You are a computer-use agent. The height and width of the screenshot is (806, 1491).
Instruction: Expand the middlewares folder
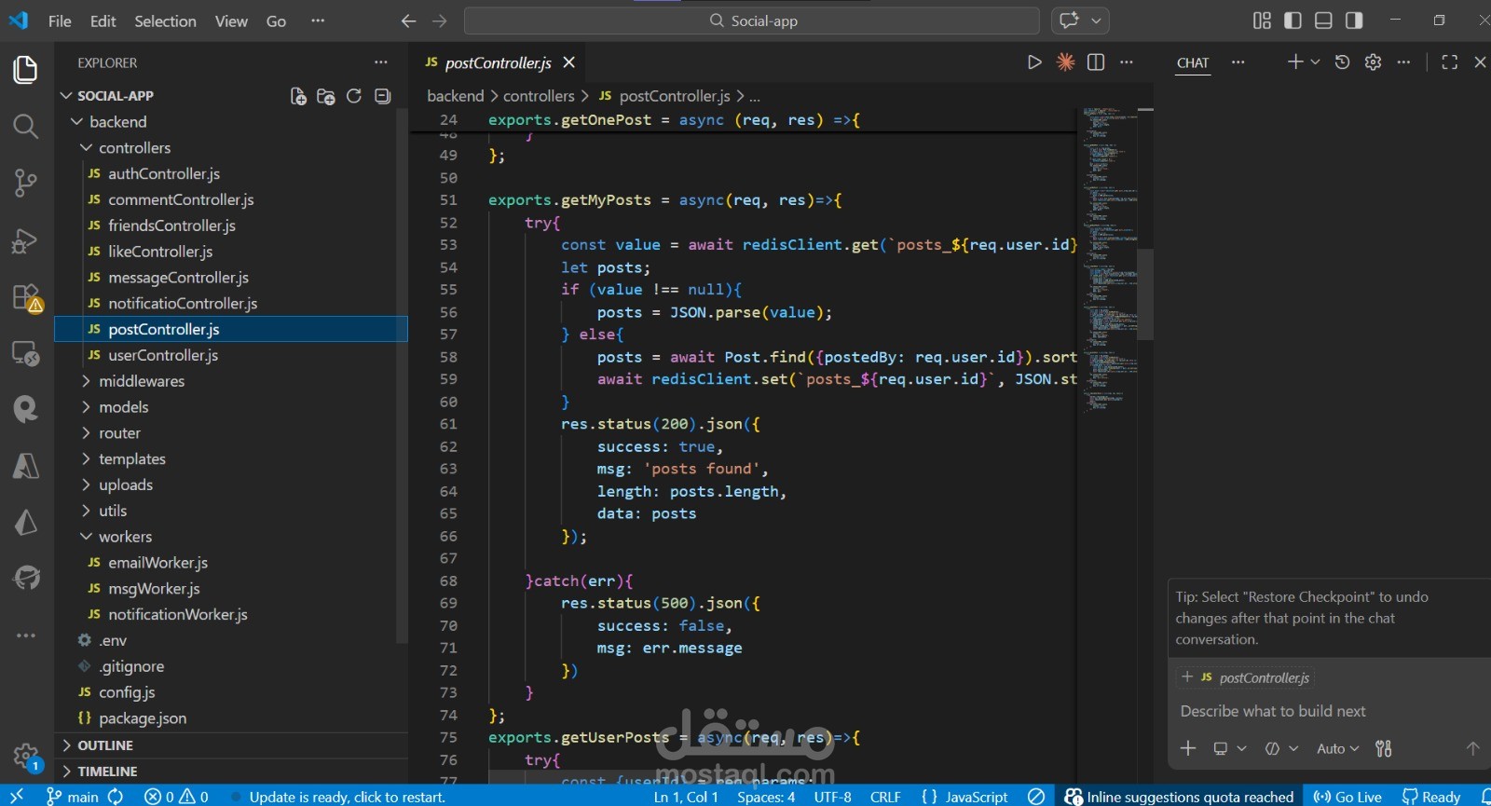(x=142, y=381)
